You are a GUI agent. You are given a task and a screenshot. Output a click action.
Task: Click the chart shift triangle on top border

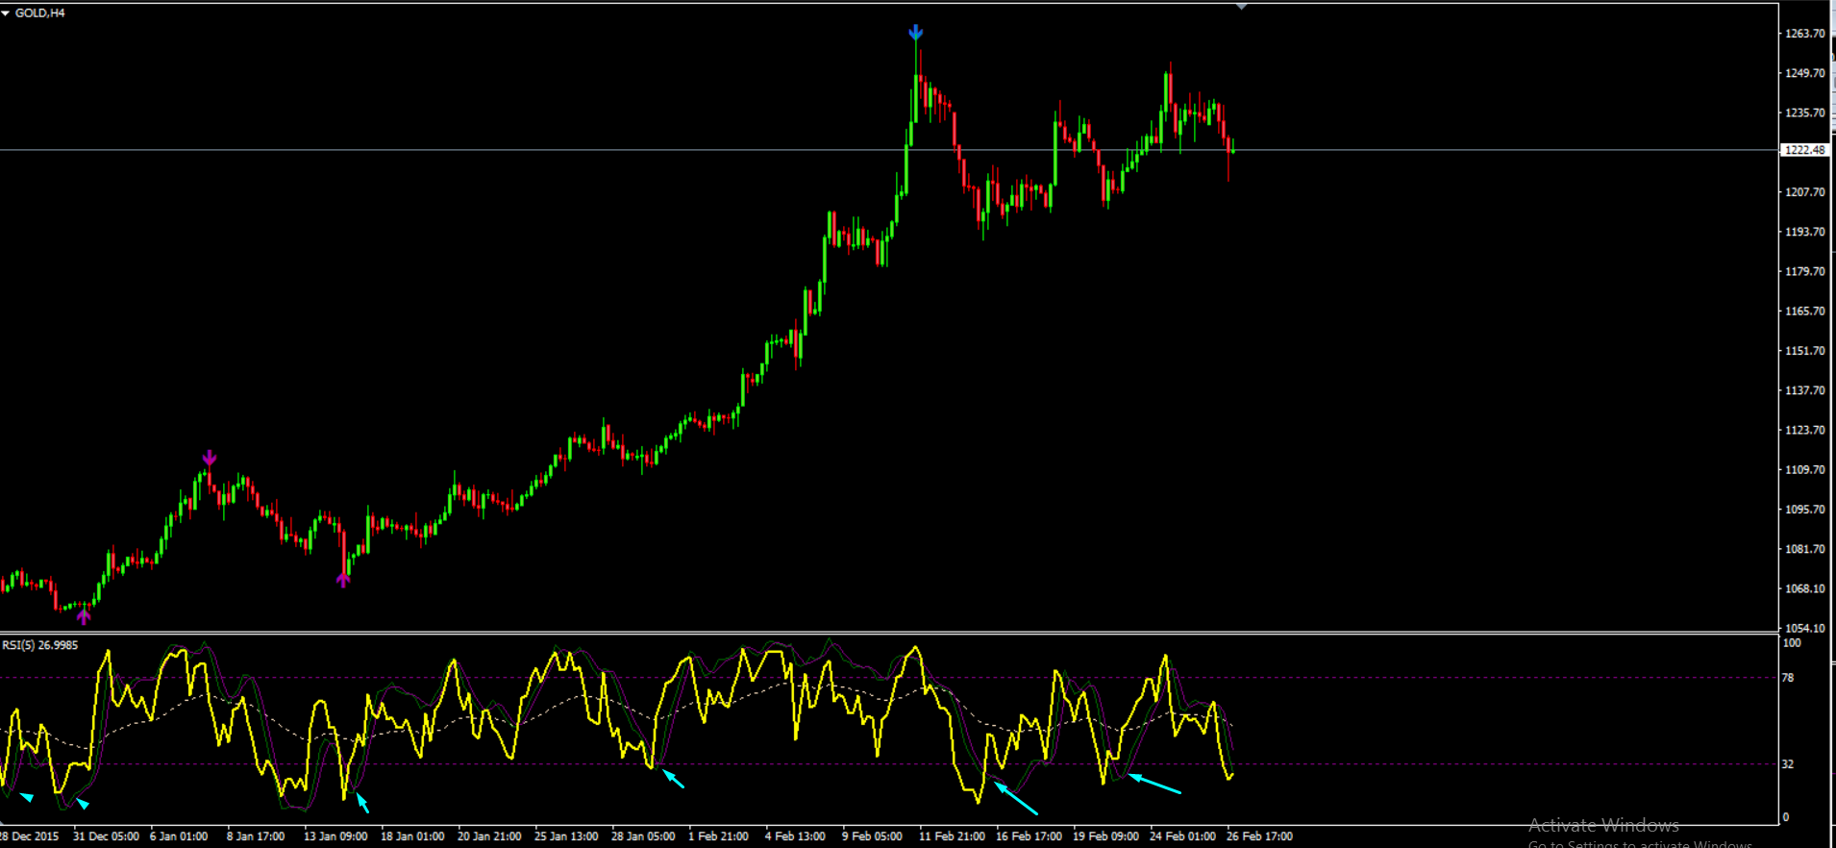click(1242, 6)
